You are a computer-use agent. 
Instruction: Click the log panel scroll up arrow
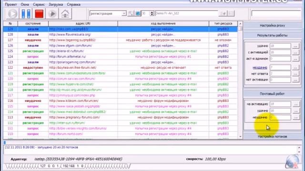click(299, 148)
